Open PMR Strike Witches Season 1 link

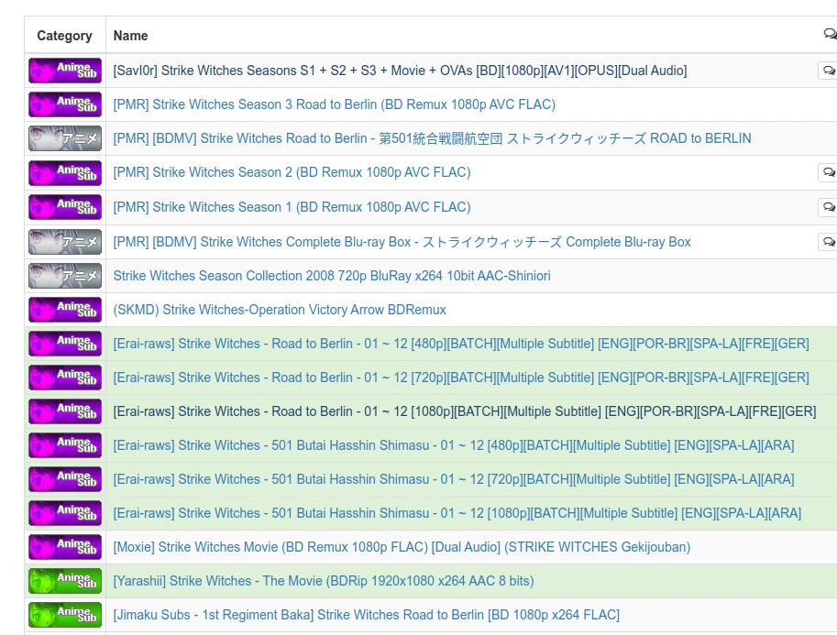(292, 207)
